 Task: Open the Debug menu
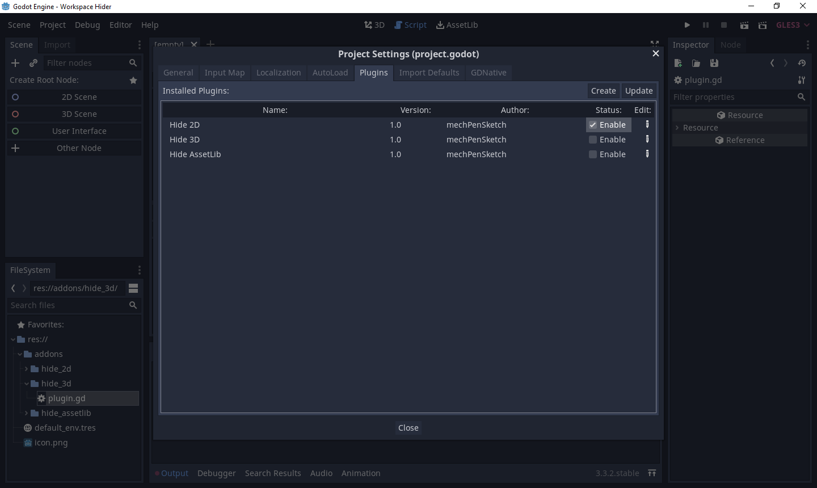tap(87, 25)
